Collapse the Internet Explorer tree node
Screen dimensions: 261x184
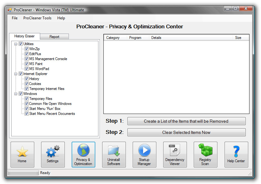[16, 74]
